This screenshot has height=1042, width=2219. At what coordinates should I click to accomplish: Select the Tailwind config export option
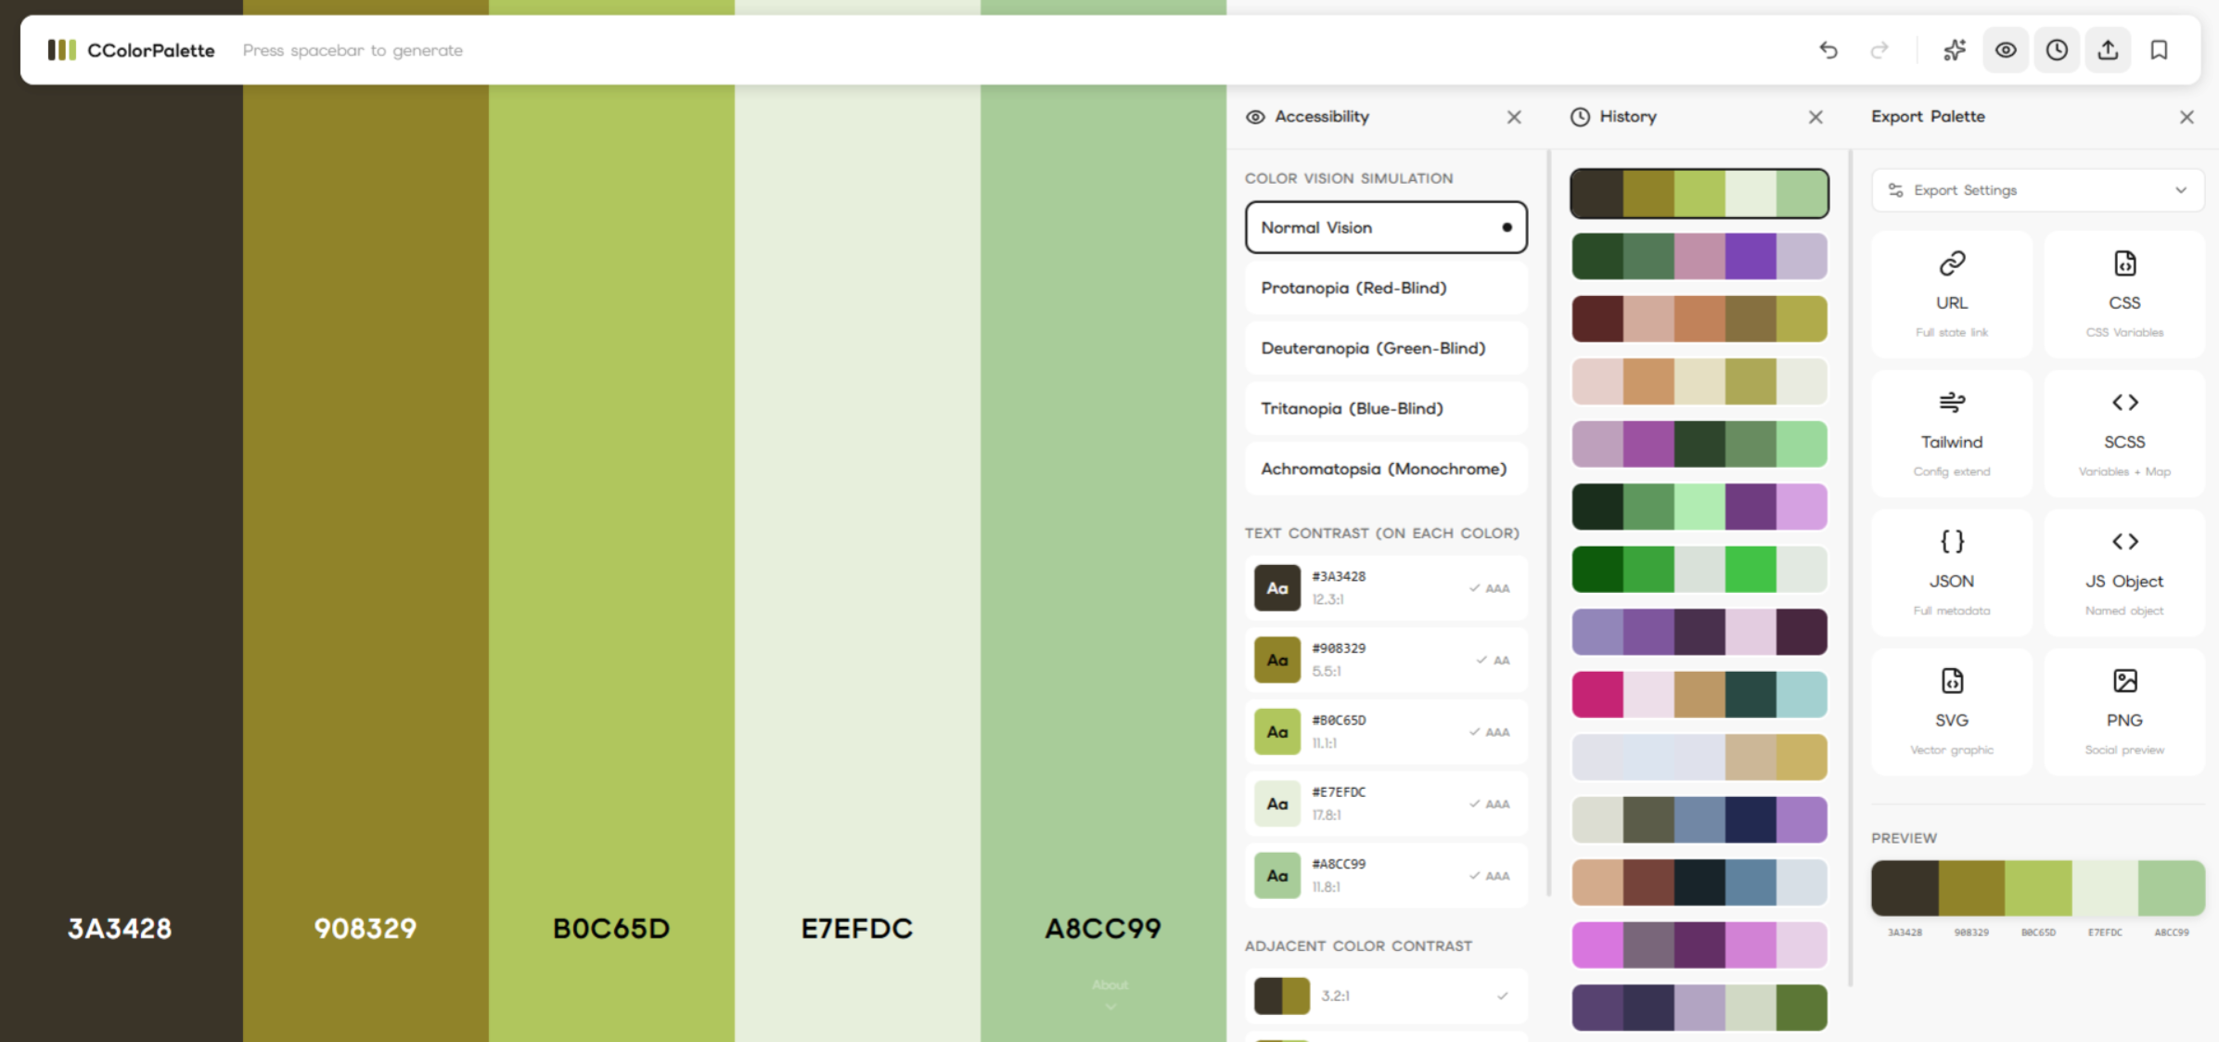pyautogui.click(x=1952, y=432)
